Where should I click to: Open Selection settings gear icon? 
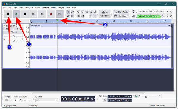[104, 100]
